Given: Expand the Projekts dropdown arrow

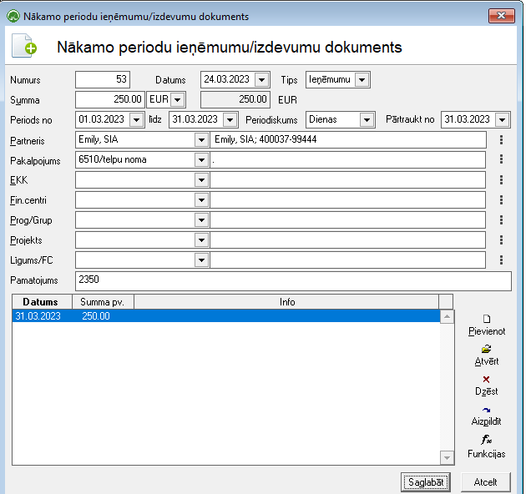Looking at the screenshot, I should coord(201,239).
